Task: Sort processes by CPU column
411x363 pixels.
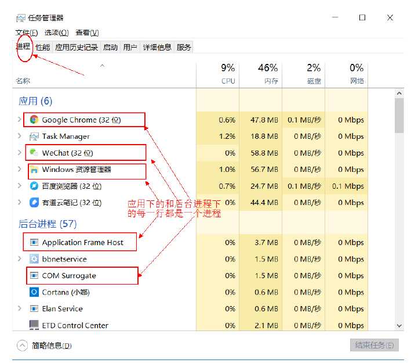Action: (x=217, y=74)
